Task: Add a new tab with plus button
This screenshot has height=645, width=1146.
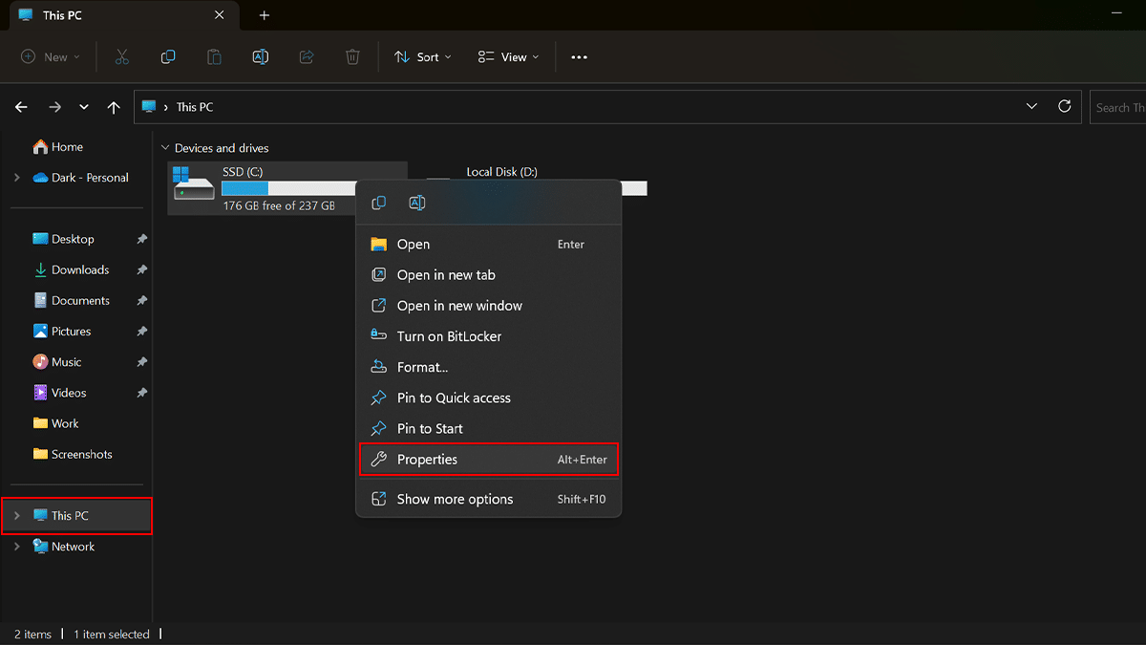Action: [265, 15]
